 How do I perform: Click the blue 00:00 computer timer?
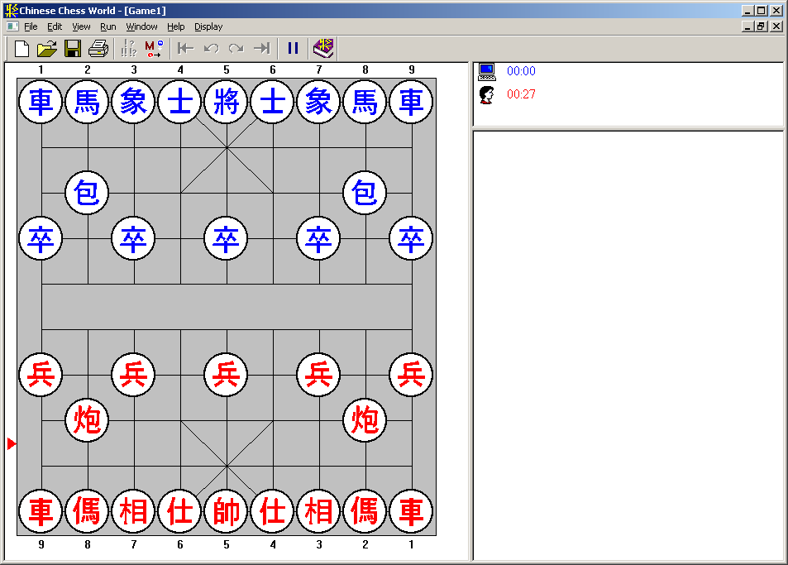tap(521, 71)
